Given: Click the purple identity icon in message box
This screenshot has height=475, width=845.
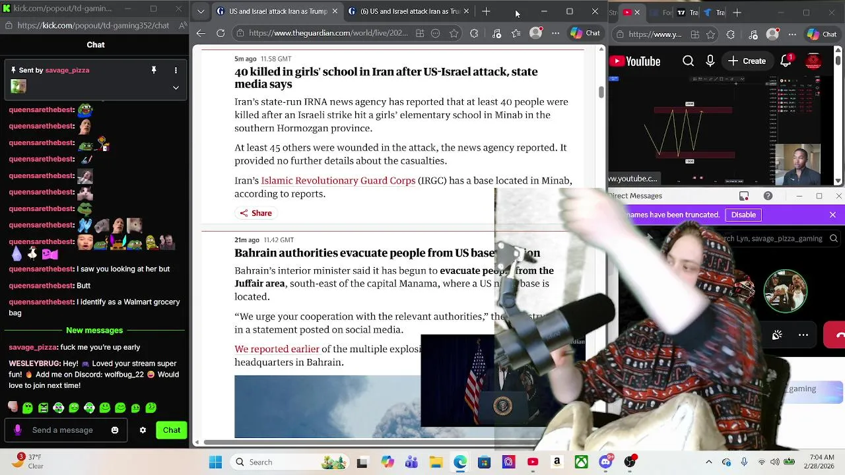Looking at the screenshot, I should tap(18, 430).
